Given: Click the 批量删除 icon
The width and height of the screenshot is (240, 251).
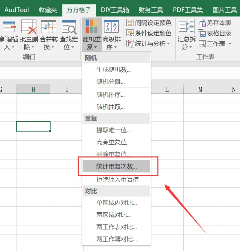Looking at the screenshot, I should point(29,27).
